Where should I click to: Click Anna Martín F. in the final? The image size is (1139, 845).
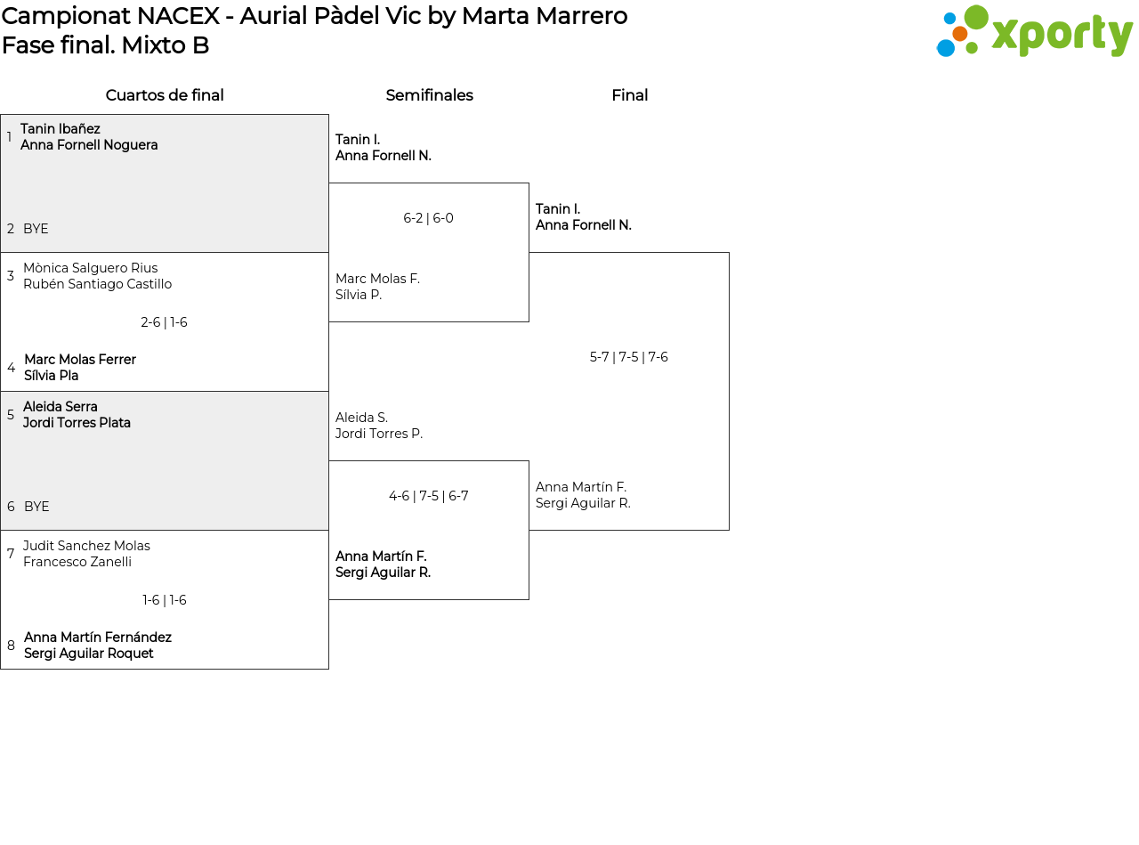click(581, 487)
